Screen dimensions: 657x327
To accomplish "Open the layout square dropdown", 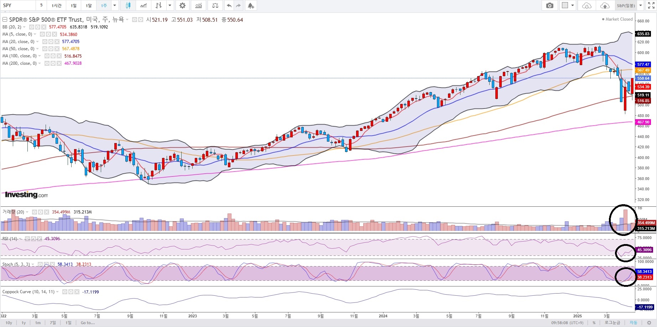I will pos(573,5).
